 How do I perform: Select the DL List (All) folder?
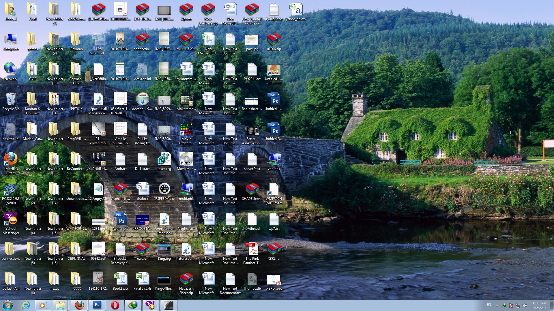11,281
